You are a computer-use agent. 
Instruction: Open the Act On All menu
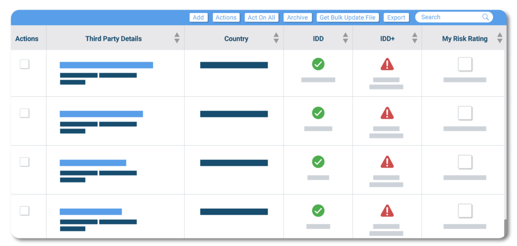(x=261, y=18)
